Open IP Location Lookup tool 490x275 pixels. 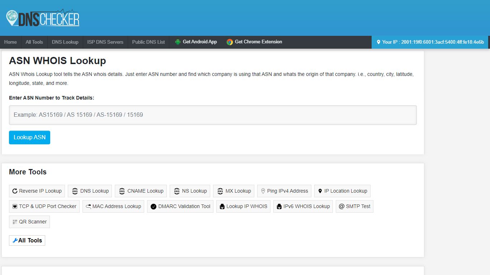(342, 191)
